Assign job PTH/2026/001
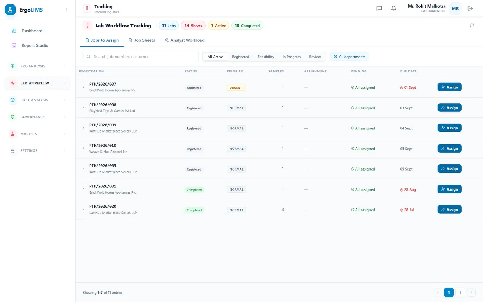The width and height of the screenshot is (483, 302). click(x=450, y=189)
